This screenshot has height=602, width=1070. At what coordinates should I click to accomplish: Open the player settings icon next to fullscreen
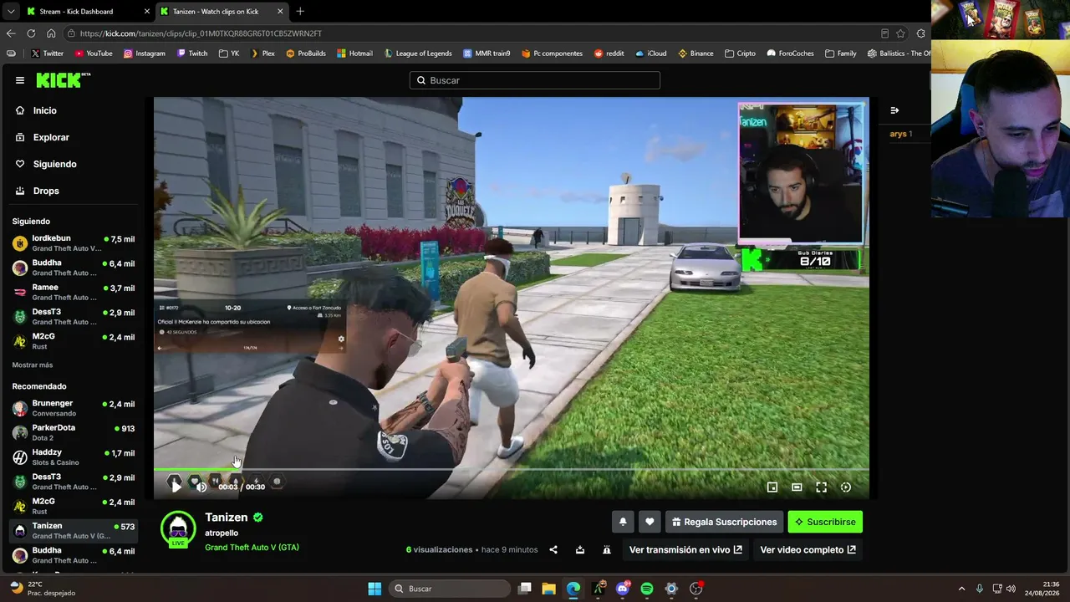(846, 487)
